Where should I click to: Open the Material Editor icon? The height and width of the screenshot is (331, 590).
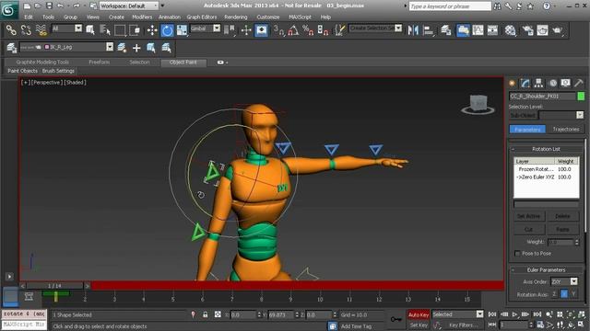pos(510,29)
